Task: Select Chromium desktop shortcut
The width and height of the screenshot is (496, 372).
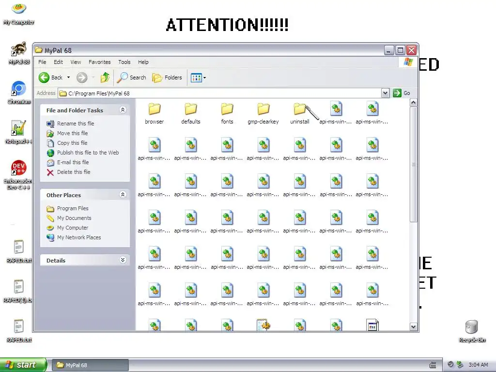Action: (19, 93)
